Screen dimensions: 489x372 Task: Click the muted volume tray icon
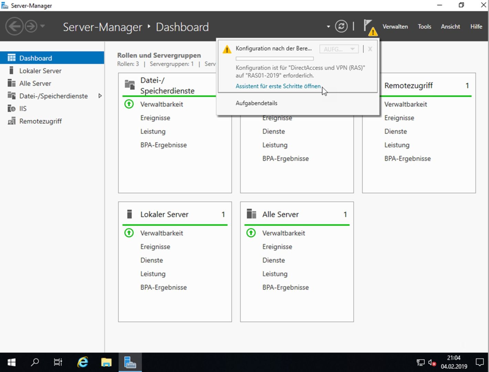tap(432, 362)
